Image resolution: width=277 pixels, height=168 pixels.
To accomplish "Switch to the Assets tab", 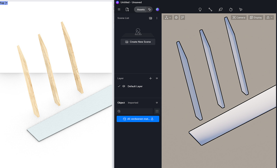I will pos(141,9).
